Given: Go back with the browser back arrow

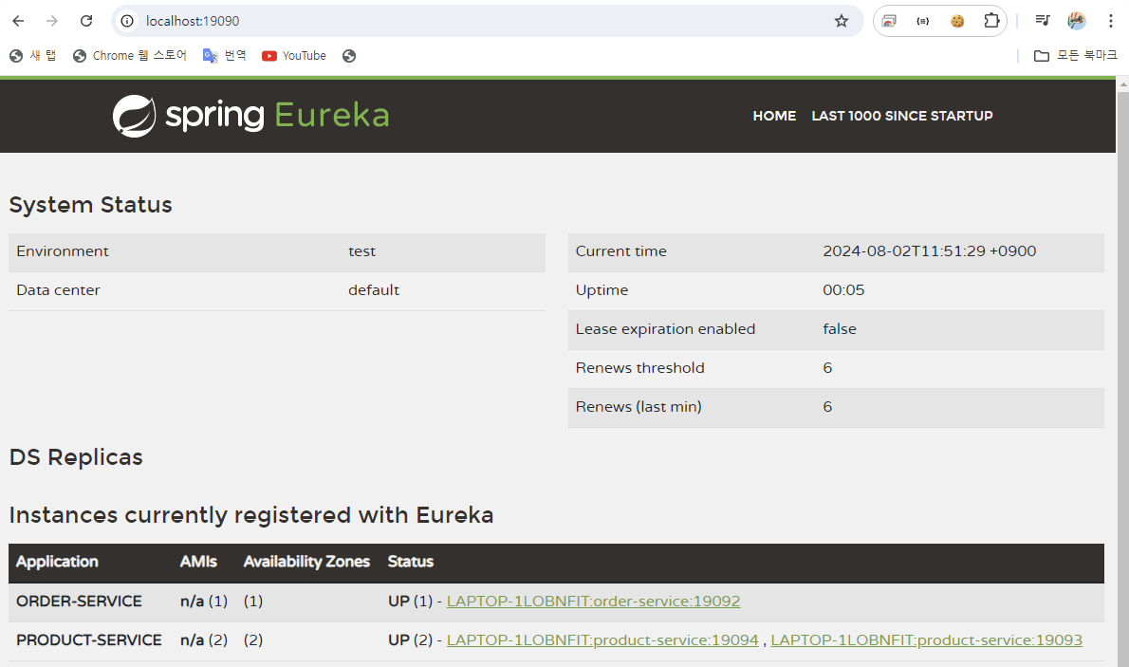Looking at the screenshot, I should [x=18, y=21].
